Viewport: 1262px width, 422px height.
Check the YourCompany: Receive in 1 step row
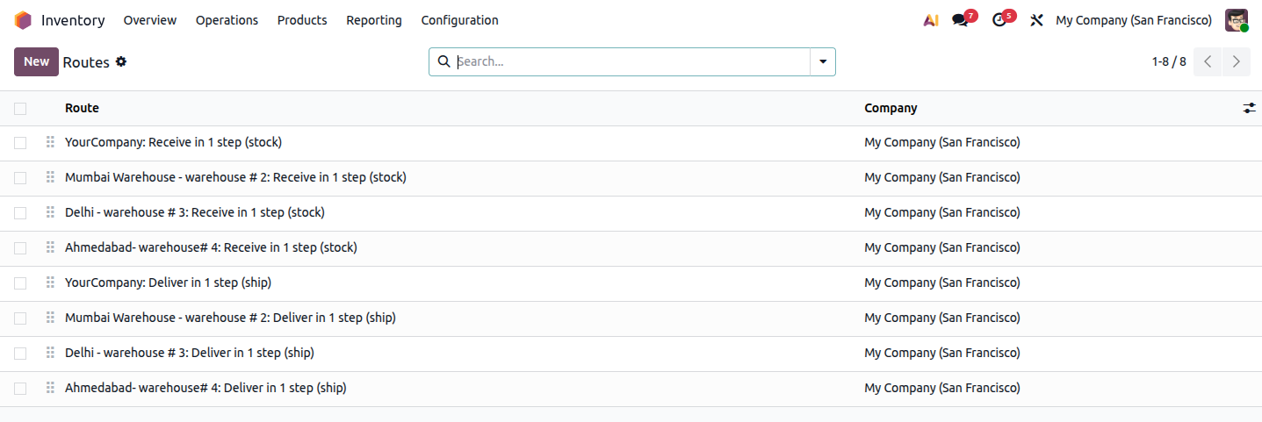click(x=20, y=142)
